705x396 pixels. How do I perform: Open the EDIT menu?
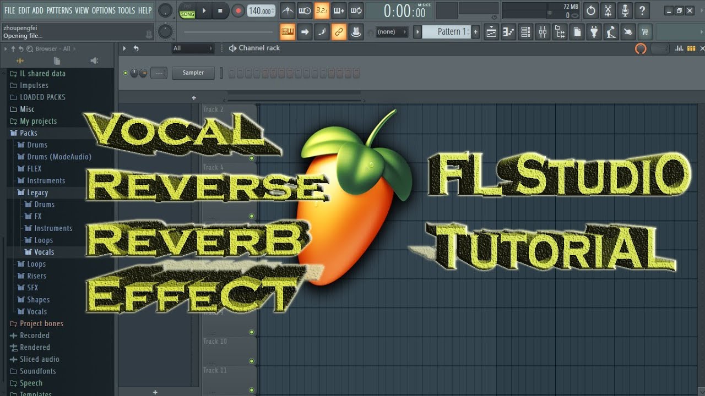coord(24,10)
